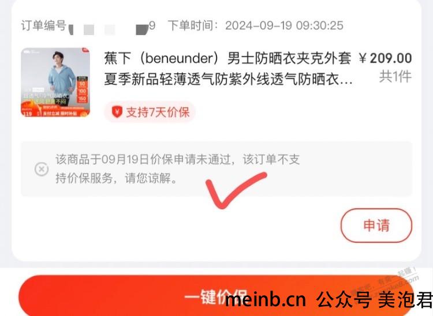Click the 共1件 quantity label
Screen dimensions: 433x316
coord(395,76)
